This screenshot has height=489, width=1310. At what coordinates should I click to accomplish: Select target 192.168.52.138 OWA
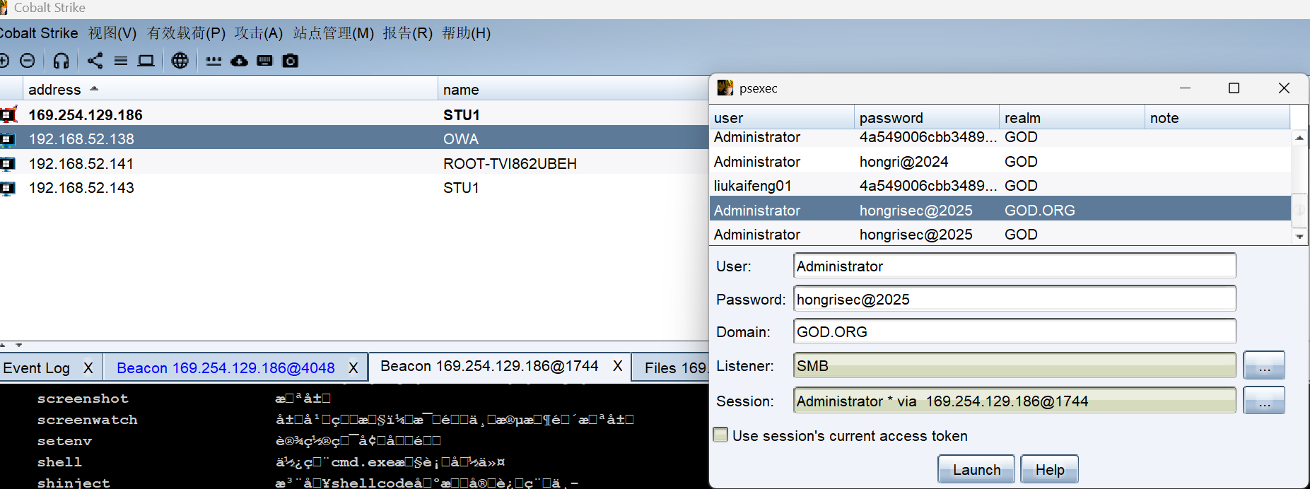pyautogui.click(x=353, y=139)
